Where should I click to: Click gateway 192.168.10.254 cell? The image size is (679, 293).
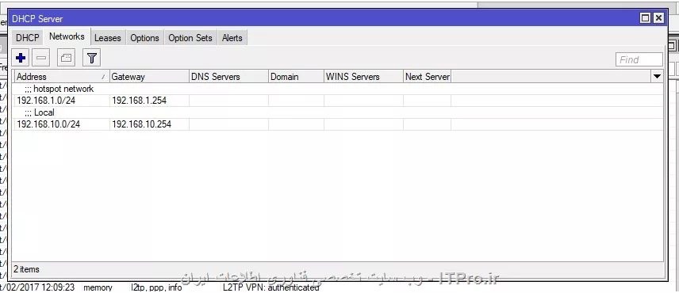[149, 124]
